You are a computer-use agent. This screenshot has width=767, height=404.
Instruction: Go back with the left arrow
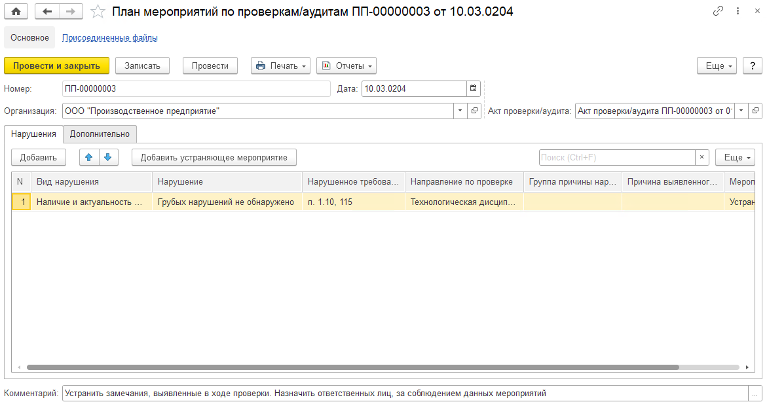[47, 12]
